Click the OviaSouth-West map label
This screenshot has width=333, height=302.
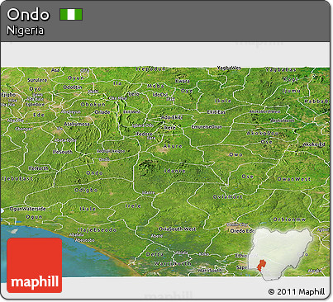(178, 229)
